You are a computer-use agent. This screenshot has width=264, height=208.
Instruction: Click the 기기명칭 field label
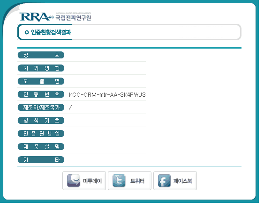tap(41, 68)
